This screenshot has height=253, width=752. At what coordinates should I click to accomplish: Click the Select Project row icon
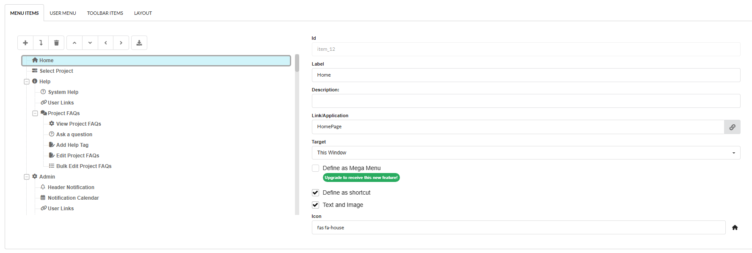pos(35,71)
